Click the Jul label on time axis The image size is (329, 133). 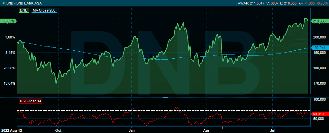click(272, 130)
